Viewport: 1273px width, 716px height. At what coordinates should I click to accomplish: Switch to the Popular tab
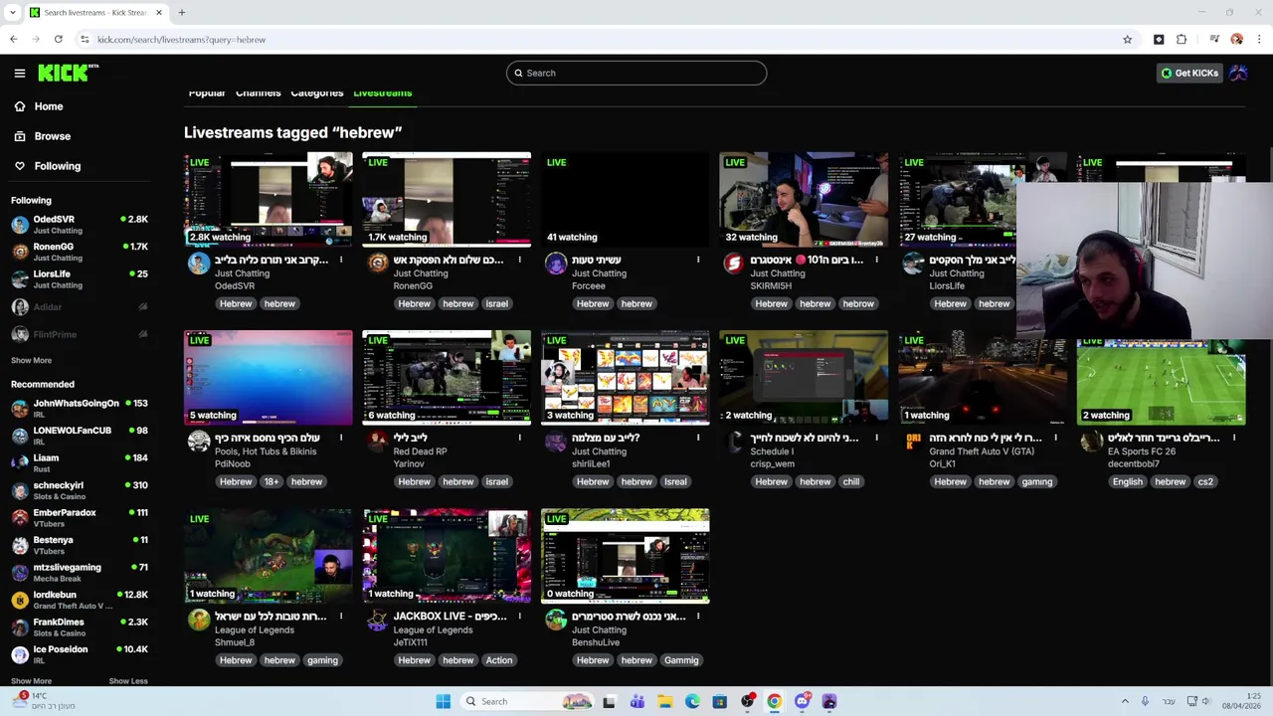(x=207, y=92)
